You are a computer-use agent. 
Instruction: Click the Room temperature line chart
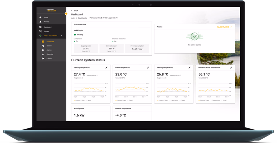click(x=130, y=89)
